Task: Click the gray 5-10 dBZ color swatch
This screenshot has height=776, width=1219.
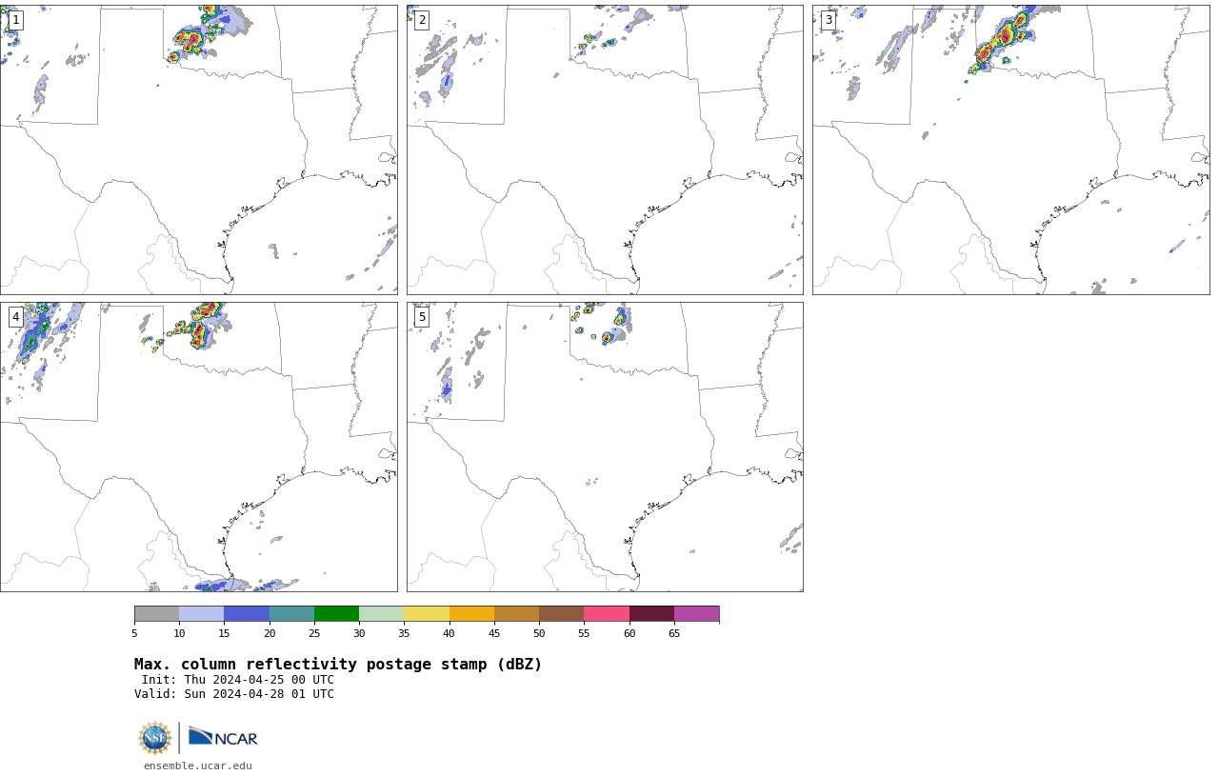Action: [x=156, y=613]
